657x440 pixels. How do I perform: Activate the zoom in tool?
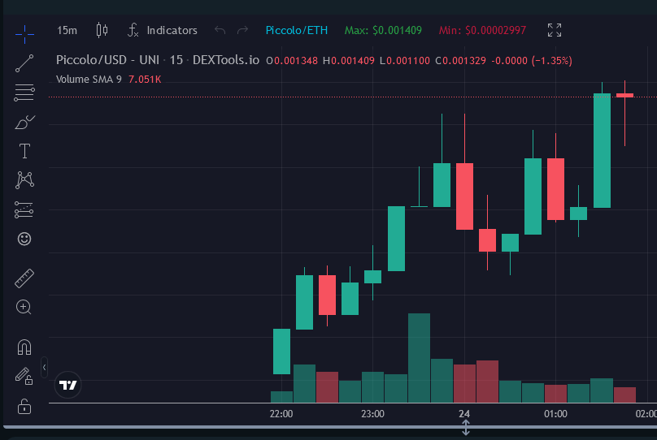pyautogui.click(x=24, y=308)
